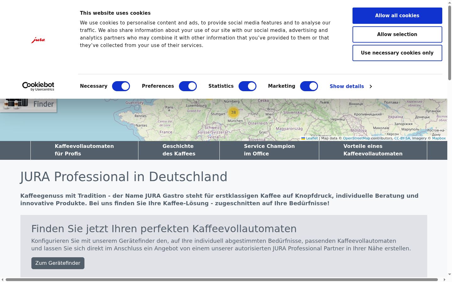Click München on the map
The width and height of the screenshot is (452, 282).
pos(235,121)
